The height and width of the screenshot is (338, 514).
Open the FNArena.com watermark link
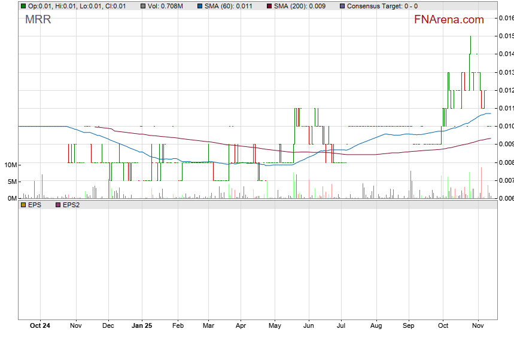[x=449, y=20]
